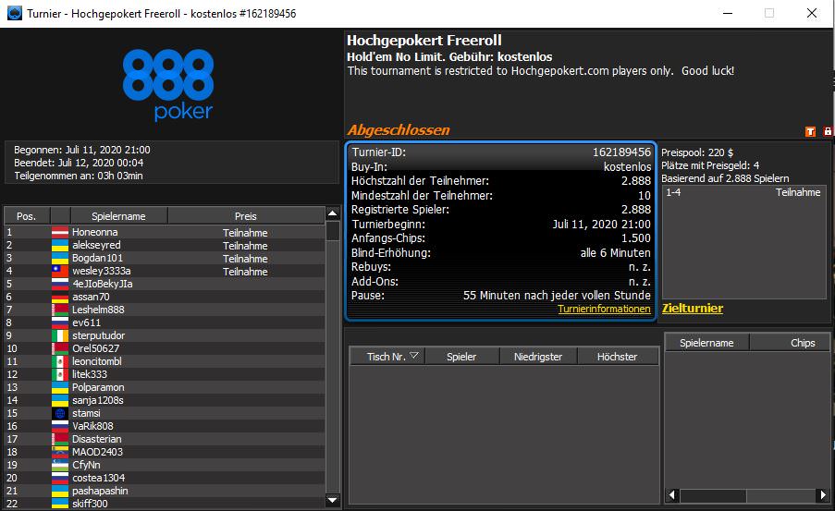Click the orange T tournament icon

[811, 132]
